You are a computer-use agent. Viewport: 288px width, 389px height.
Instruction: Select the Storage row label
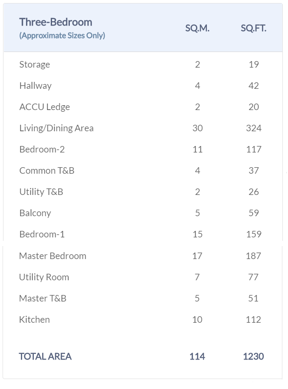[x=35, y=65]
